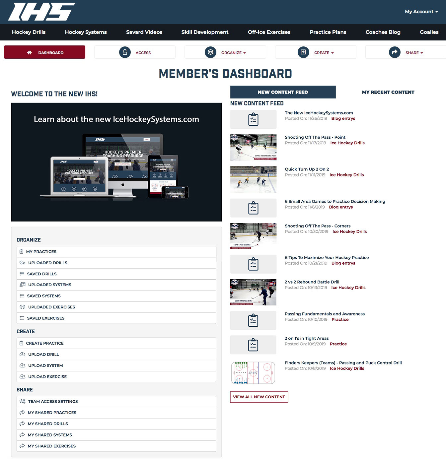Click clipboard thumbnail for 6 Tips To Maximize
The height and width of the screenshot is (460, 446).
[x=253, y=264]
